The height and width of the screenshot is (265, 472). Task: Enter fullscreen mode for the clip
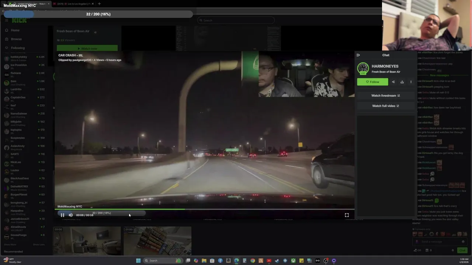[x=347, y=215]
